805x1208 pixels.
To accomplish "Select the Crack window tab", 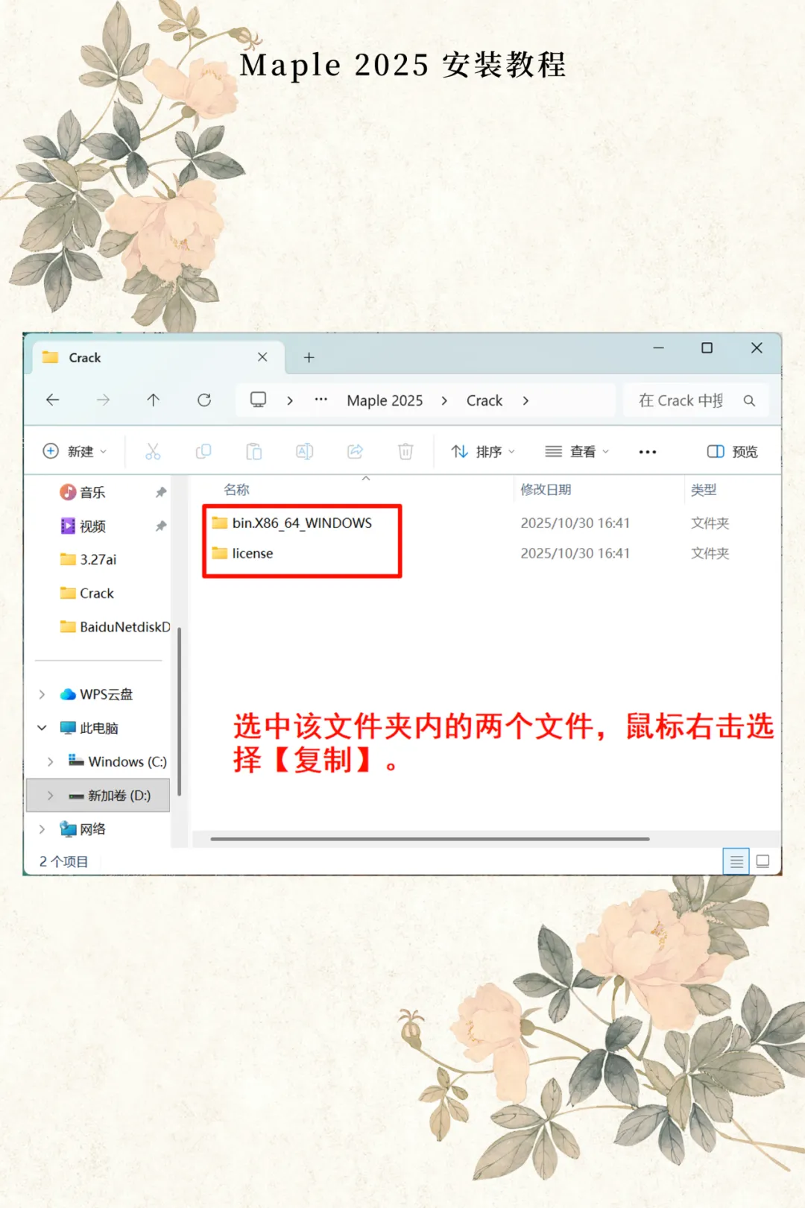I will (x=157, y=357).
